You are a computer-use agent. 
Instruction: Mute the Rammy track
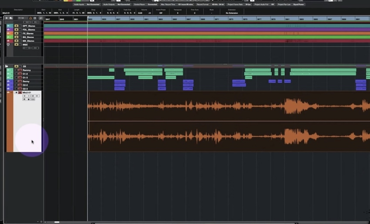[16, 70]
